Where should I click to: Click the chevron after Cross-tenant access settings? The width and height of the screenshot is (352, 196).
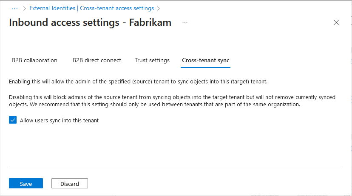pos(159,8)
